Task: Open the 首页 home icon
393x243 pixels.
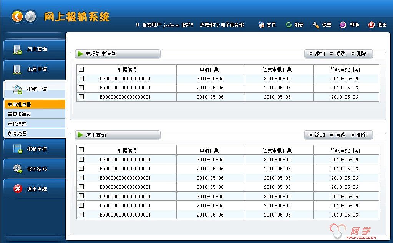Action: point(261,25)
